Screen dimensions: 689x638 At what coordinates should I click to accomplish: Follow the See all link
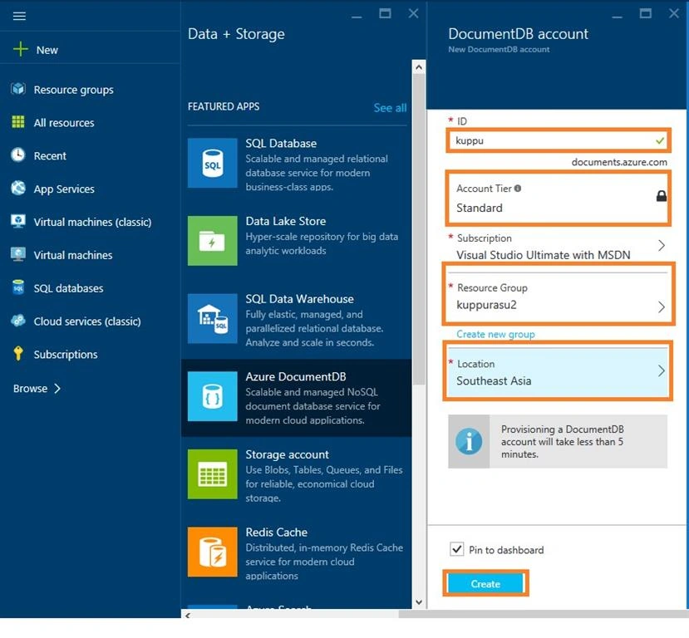390,107
